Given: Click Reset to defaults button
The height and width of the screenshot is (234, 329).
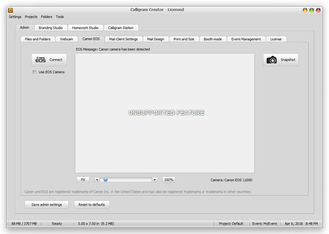Looking at the screenshot, I should point(92,204).
